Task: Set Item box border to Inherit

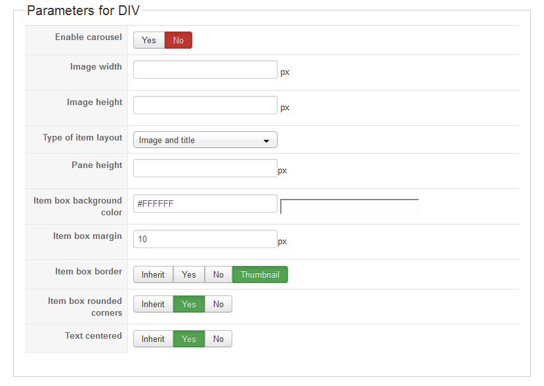Action: coord(153,274)
